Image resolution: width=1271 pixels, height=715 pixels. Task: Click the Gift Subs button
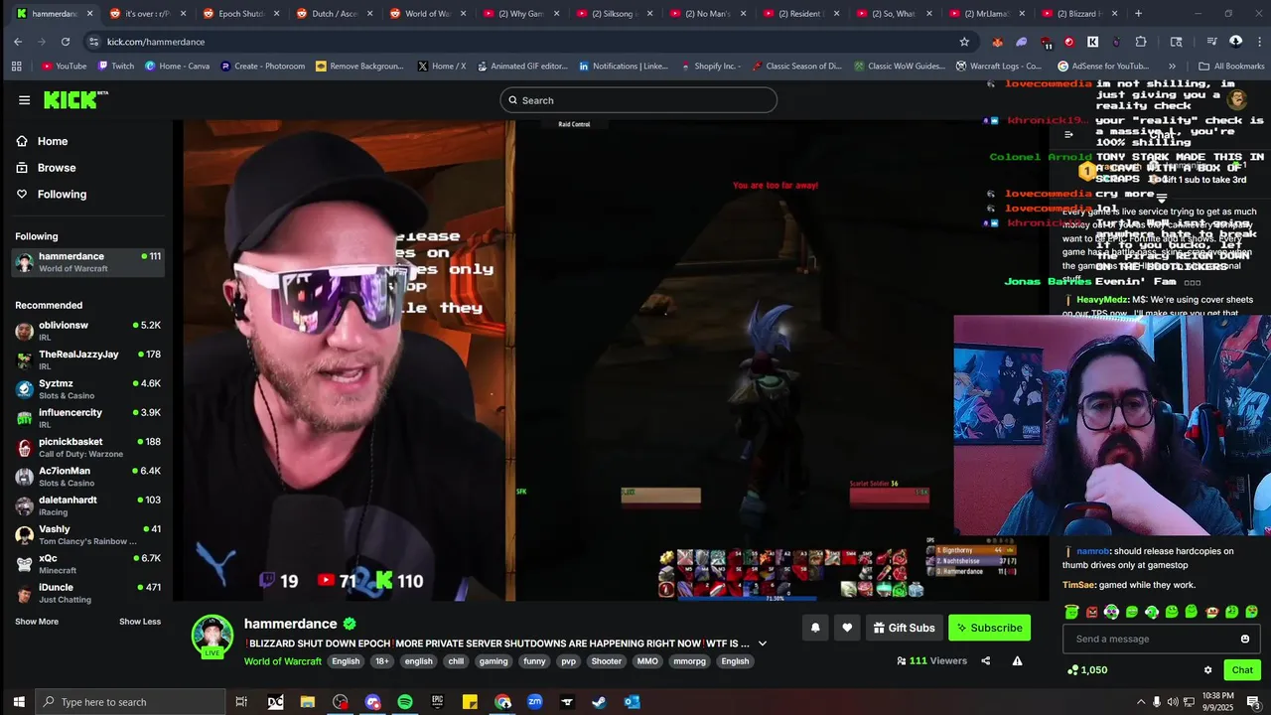click(x=904, y=628)
